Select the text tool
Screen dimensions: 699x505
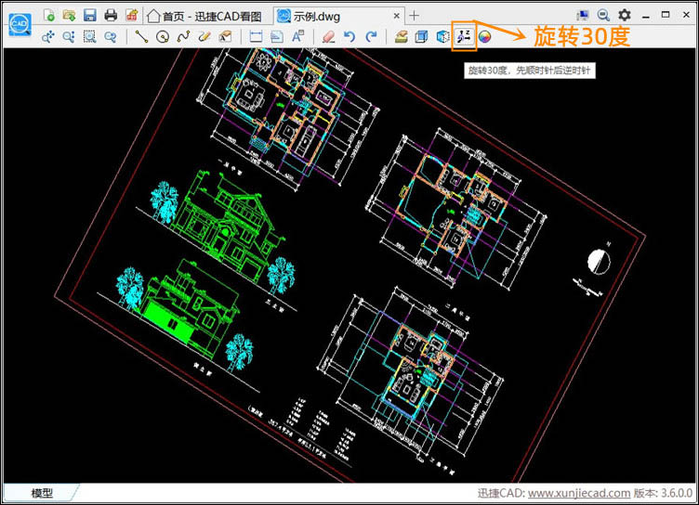(x=297, y=36)
